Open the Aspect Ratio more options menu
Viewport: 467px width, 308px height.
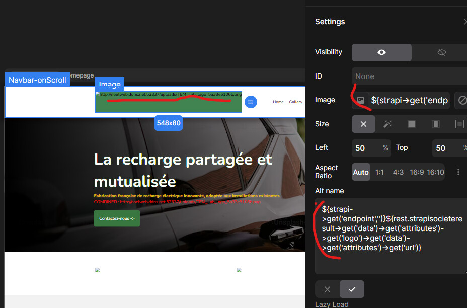click(x=458, y=172)
